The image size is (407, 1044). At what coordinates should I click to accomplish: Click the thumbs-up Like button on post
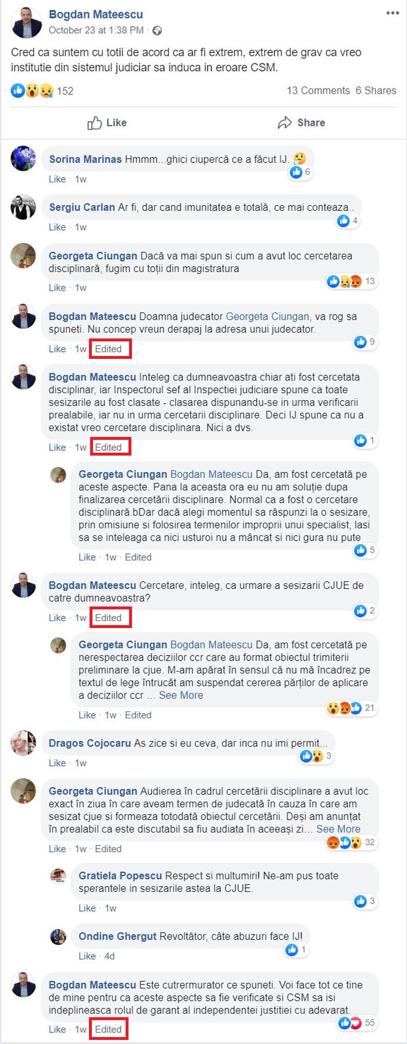(x=107, y=123)
